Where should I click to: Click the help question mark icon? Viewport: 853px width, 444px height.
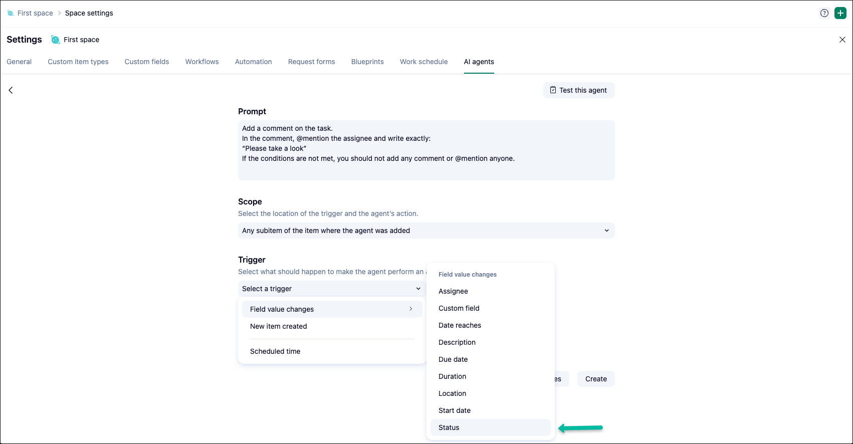[824, 14]
